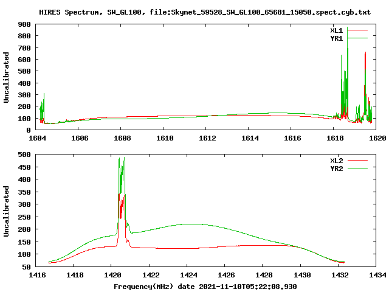Image resolution: width=389 pixels, height=292 pixels.
Task: Click the 1604 frequency tick label
Action: coord(37,138)
